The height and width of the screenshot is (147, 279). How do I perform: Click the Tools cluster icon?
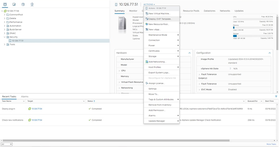(8, 45)
